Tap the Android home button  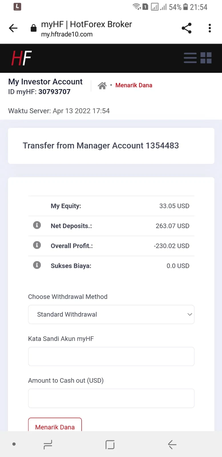110,444
